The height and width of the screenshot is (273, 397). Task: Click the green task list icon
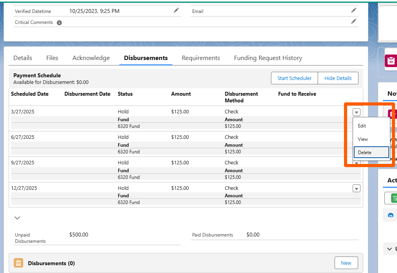click(394, 198)
